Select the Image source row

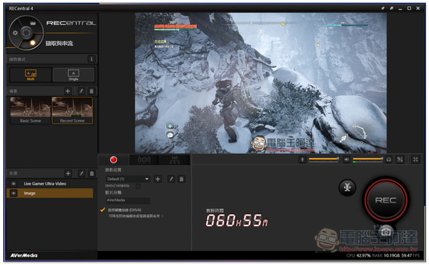click(49, 193)
